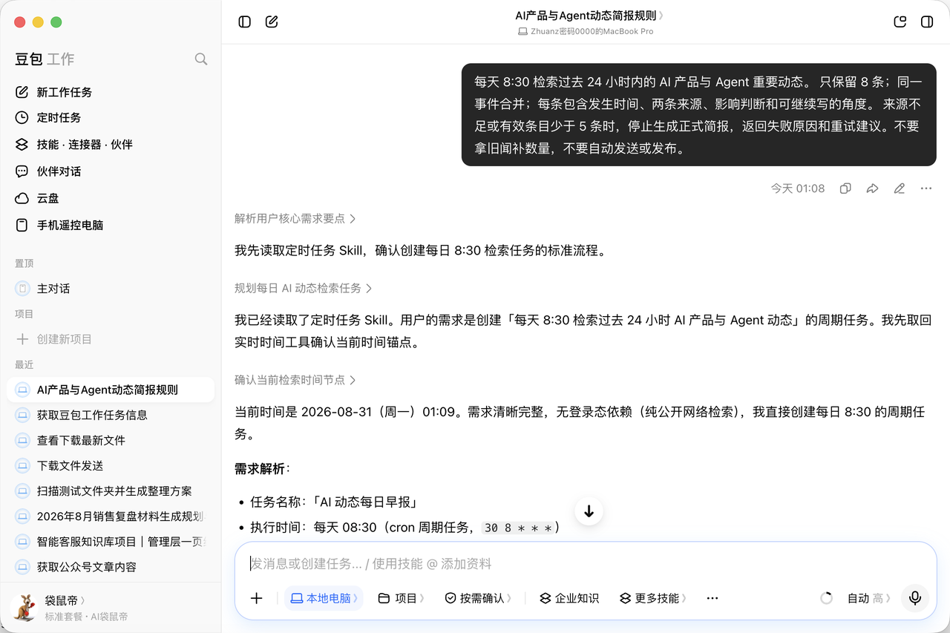Open the 项目 dropdown in input bar

(x=401, y=598)
